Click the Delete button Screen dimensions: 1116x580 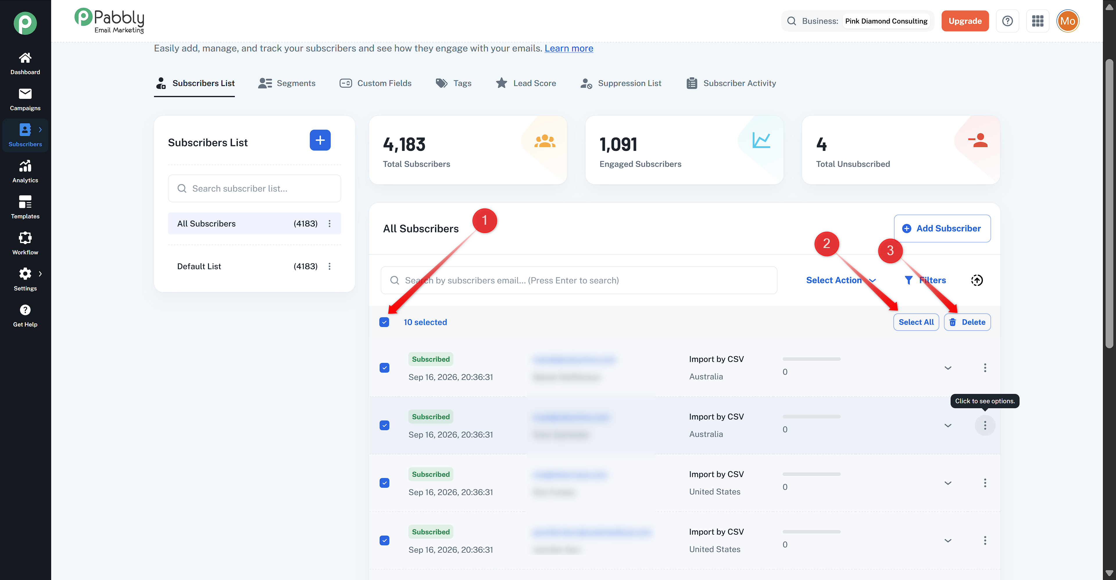click(967, 322)
